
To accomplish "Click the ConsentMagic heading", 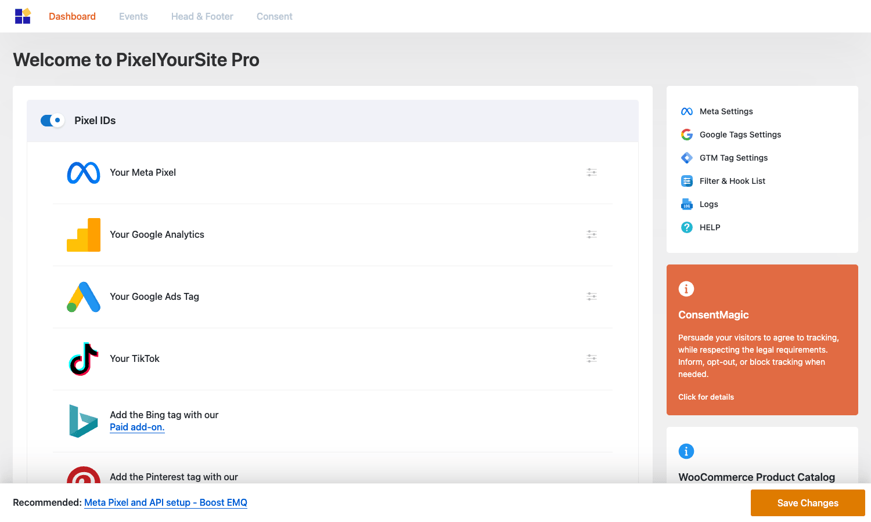I will (714, 315).
